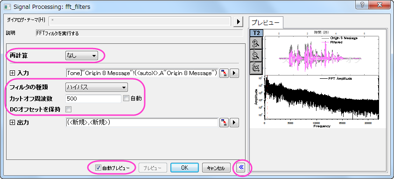Click the 出力 field showing (<新規>,<新規>)
The image size is (394, 179).
[142, 123]
